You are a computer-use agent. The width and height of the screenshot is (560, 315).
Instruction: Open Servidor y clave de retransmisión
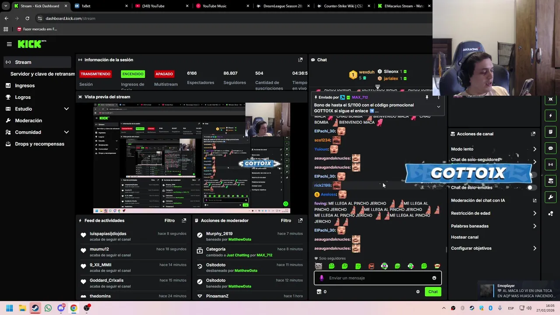[x=42, y=74]
